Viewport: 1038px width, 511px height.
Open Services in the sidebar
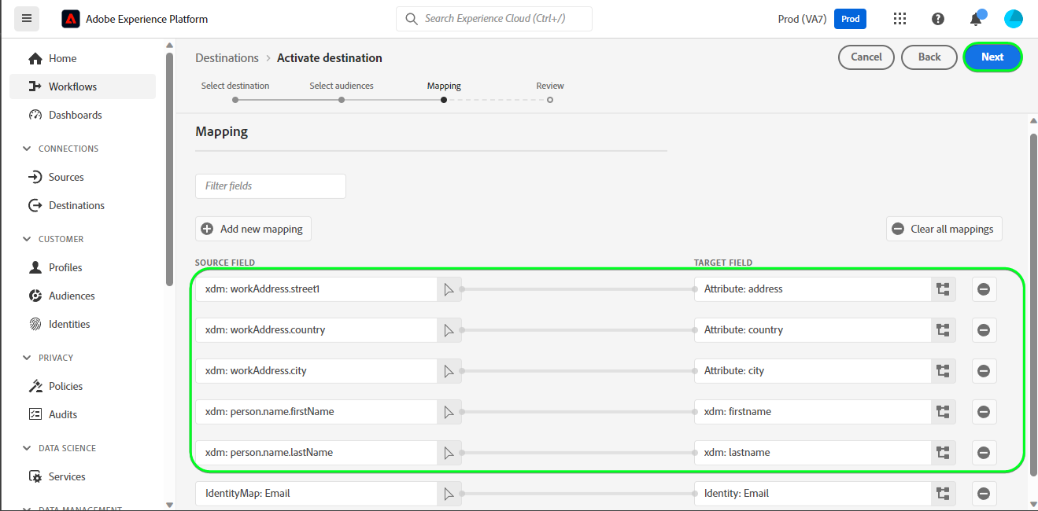pyautogui.click(x=83, y=476)
